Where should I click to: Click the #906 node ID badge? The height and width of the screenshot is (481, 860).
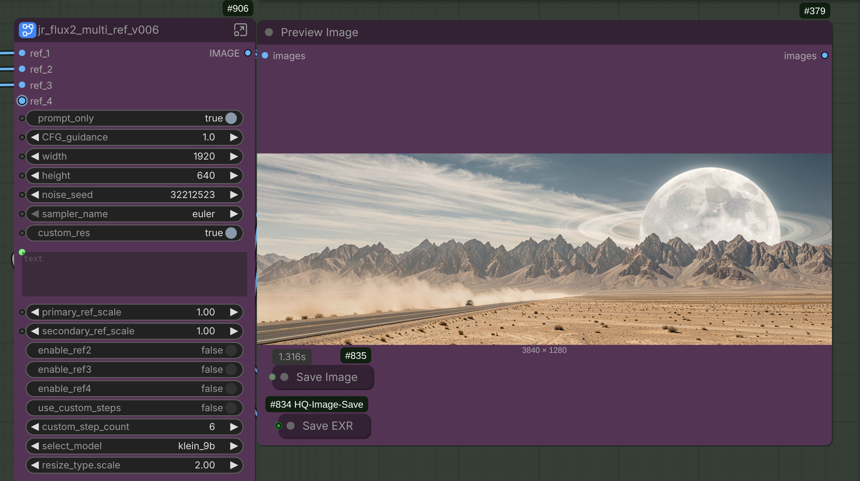pos(238,9)
